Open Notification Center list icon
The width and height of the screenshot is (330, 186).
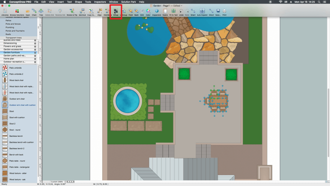pos(325,2)
